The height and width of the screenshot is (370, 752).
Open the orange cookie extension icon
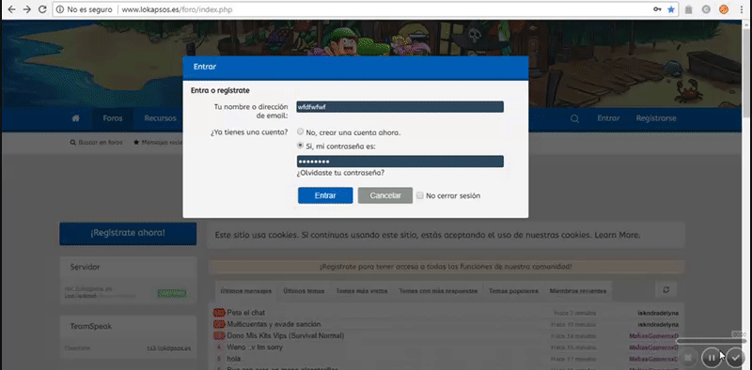(724, 9)
